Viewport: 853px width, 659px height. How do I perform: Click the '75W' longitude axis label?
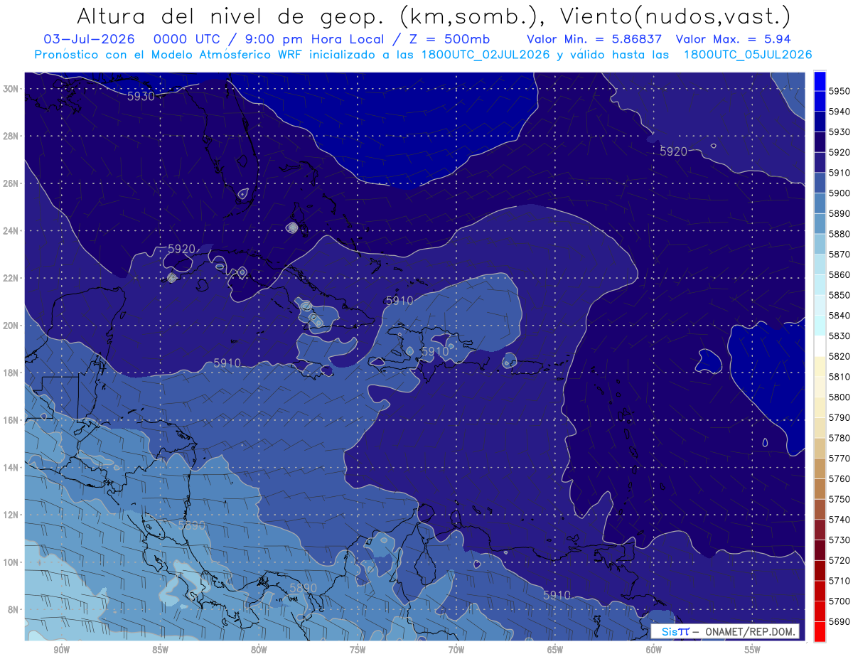pos(358,650)
